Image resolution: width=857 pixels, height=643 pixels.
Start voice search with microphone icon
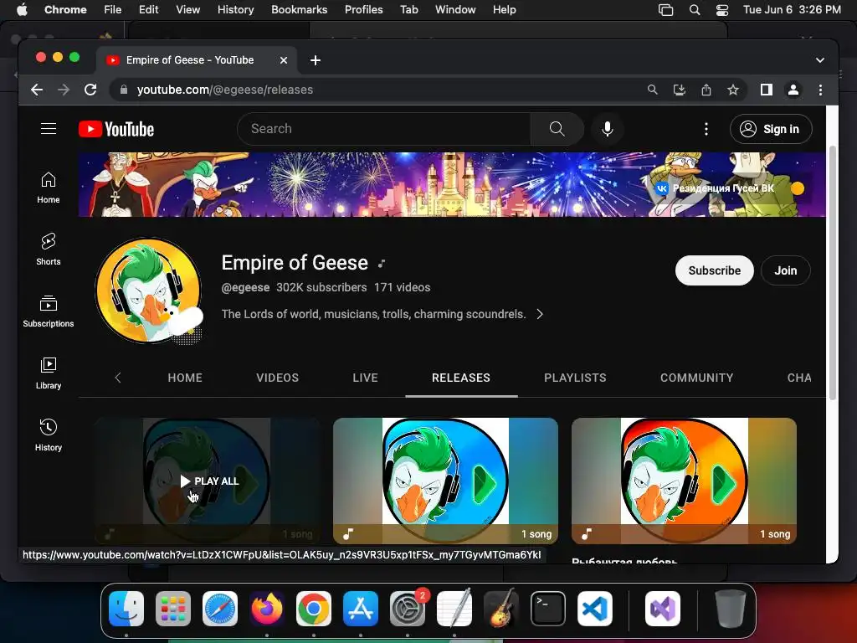coord(608,128)
